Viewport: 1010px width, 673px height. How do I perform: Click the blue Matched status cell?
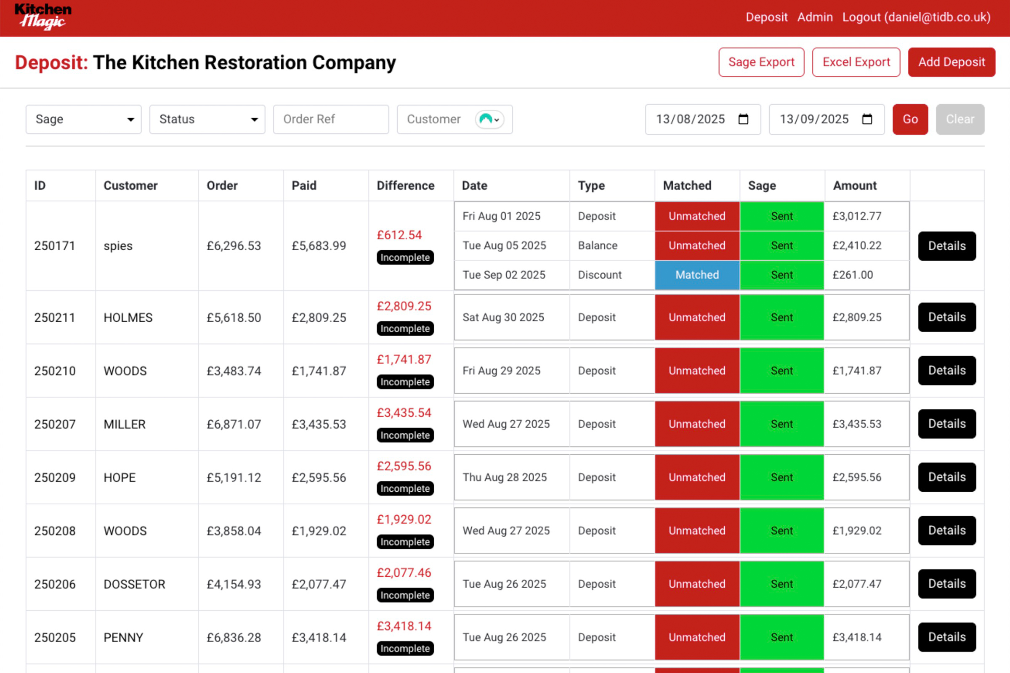click(x=696, y=275)
